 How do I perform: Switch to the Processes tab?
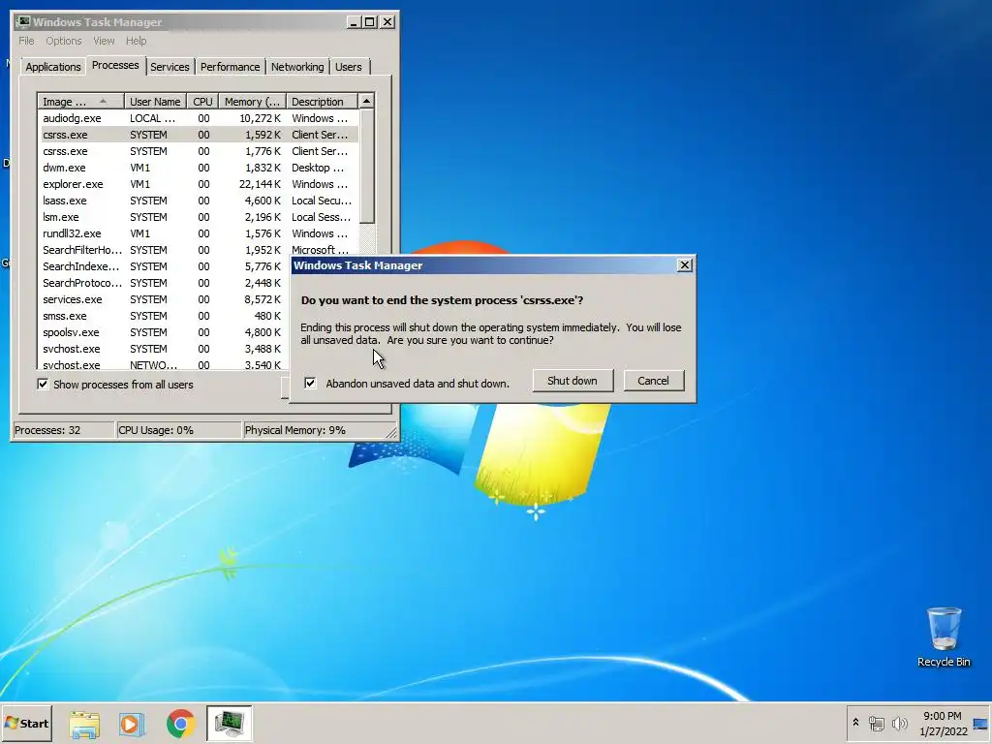click(115, 65)
